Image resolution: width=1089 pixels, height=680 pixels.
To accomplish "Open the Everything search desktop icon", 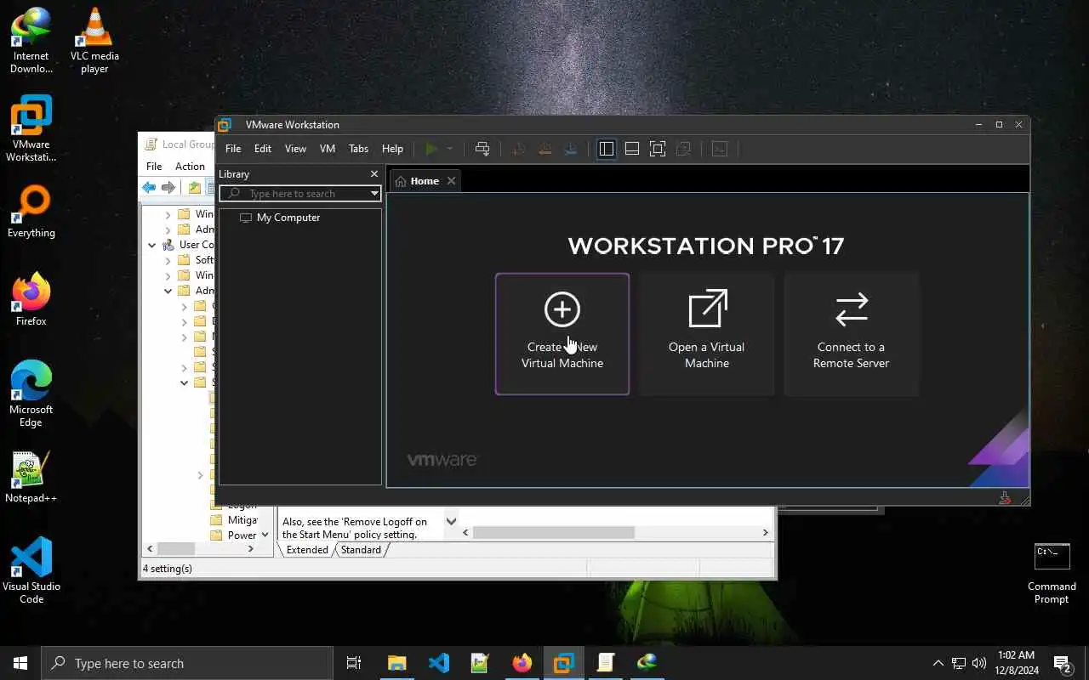I will pos(31,212).
